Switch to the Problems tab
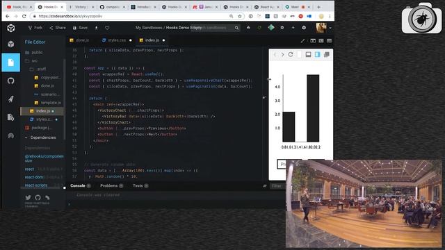The image size is (445, 250). (111, 185)
